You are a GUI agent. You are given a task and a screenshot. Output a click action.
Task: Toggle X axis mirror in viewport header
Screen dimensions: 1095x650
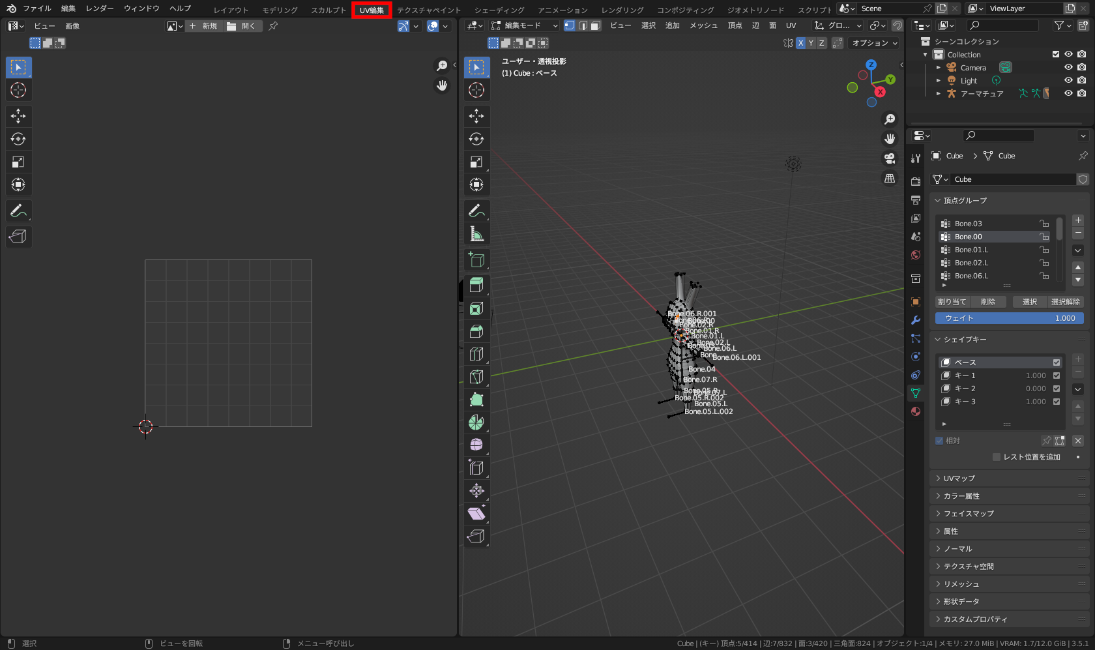click(800, 43)
